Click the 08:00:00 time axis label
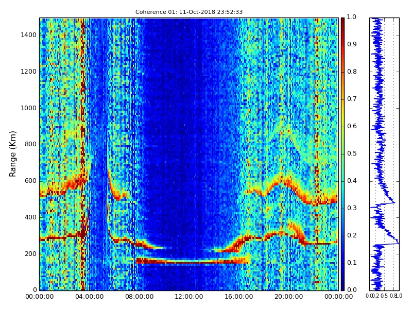 (x=139, y=297)
